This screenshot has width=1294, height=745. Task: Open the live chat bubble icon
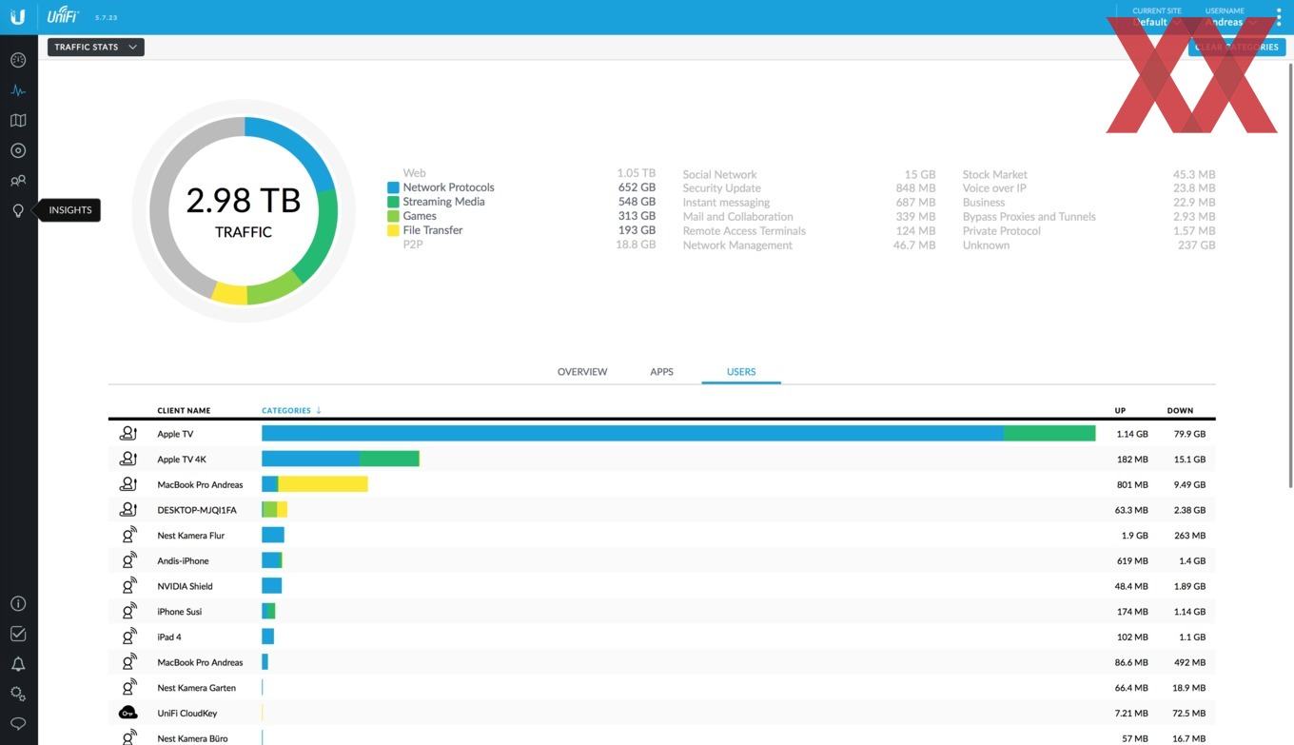coord(18,724)
